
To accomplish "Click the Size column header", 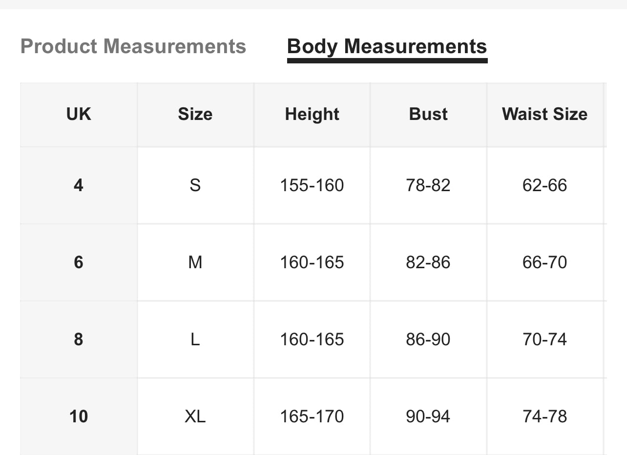I will pyautogui.click(x=195, y=114).
